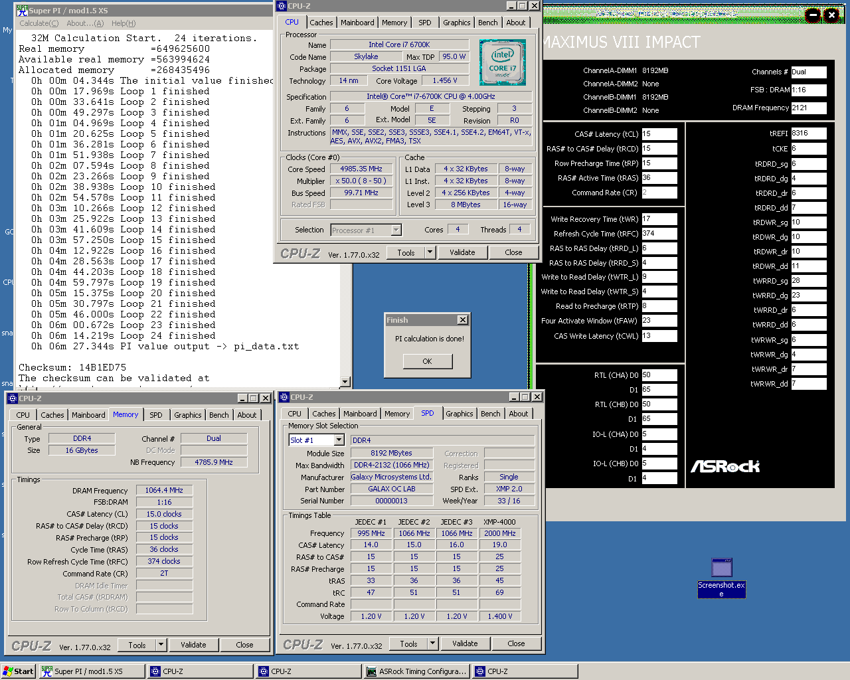Click the Command Rate (CR) field in ASRock

(659, 193)
